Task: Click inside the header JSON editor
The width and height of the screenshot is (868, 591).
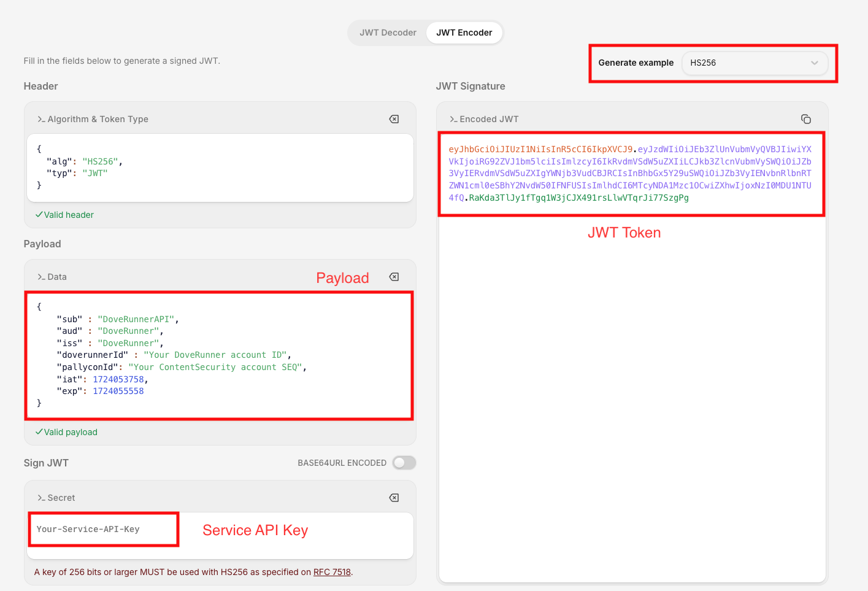Action: click(220, 168)
